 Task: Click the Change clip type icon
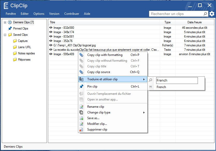81,112
